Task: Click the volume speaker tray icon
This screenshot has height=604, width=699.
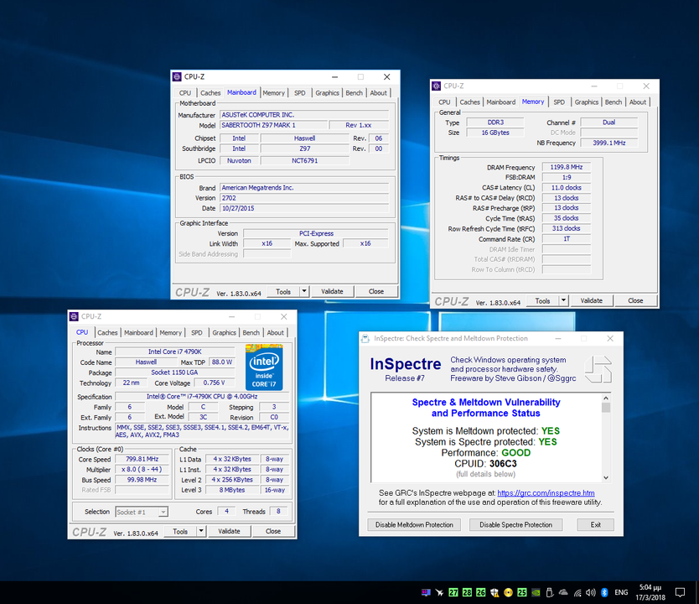Action: pyautogui.click(x=591, y=592)
